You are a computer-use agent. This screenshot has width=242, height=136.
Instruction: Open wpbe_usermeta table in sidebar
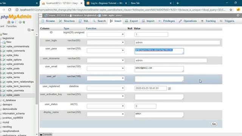pyautogui.click(x=15, y=91)
